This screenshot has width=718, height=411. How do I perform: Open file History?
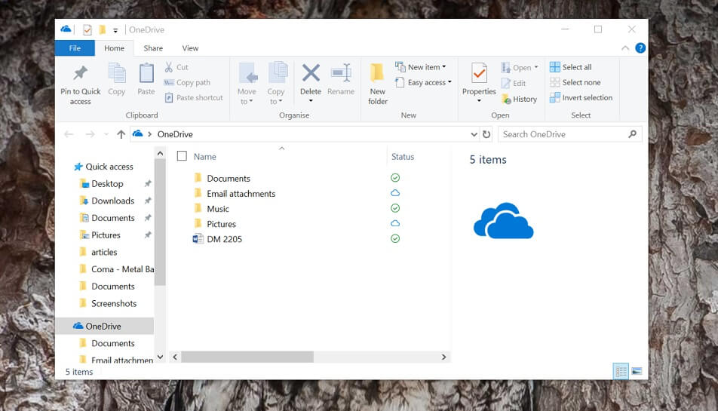coord(519,99)
